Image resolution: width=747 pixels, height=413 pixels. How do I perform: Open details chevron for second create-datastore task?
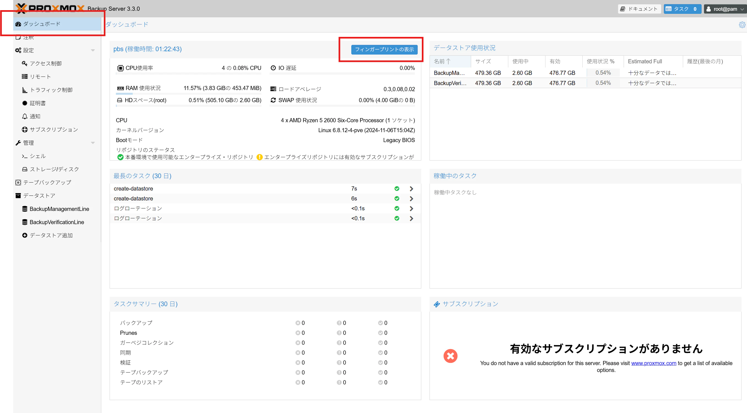(411, 199)
